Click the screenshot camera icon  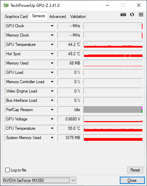point(123,14)
